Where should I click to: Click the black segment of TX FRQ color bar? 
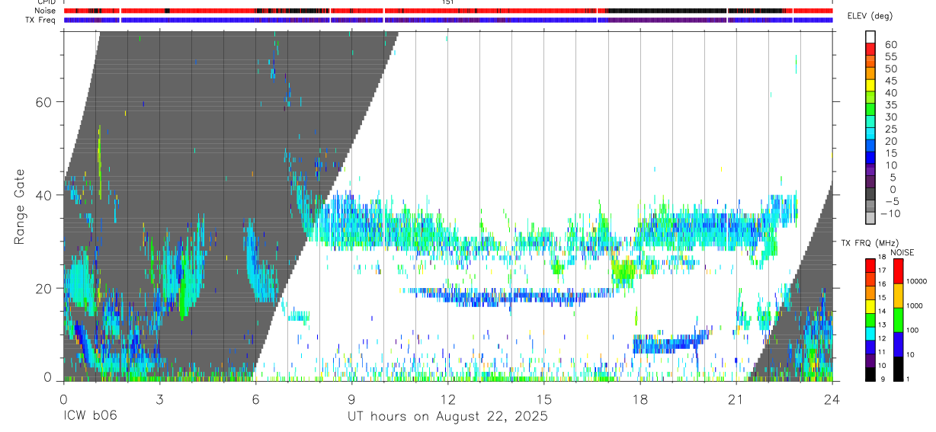870,375
